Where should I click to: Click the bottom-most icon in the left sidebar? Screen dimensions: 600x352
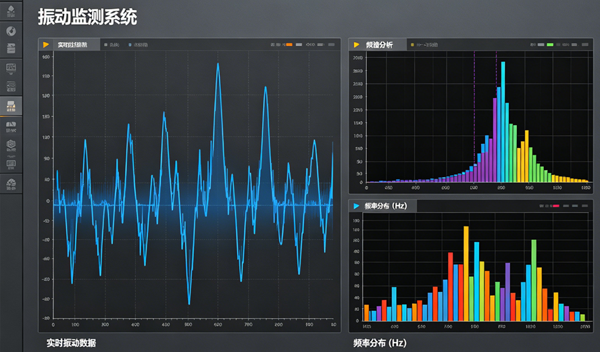click(x=11, y=182)
